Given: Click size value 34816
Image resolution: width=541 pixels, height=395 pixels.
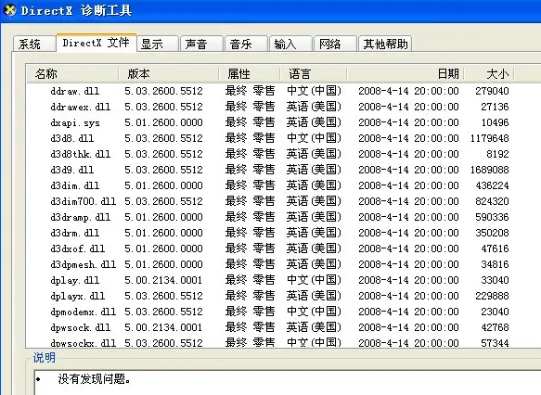Looking at the screenshot, I should pyautogui.click(x=495, y=264).
